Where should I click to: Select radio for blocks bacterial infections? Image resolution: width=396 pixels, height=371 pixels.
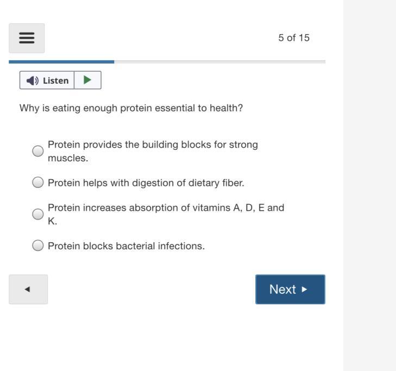(38, 246)
